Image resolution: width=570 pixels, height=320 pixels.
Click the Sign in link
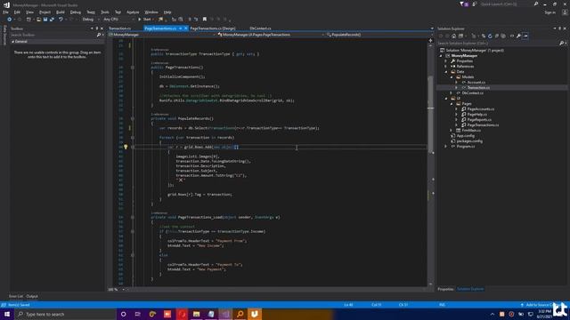pyautogui.click(x=550, y=12)
